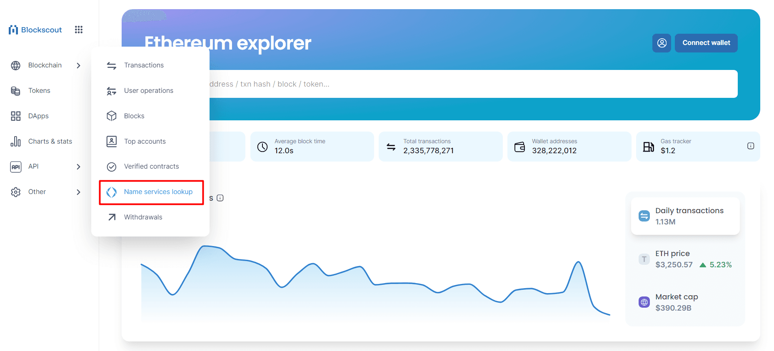The image size is (774, 351).
Task: Select the ETH price chart card
Action: [x=685, y=259]
